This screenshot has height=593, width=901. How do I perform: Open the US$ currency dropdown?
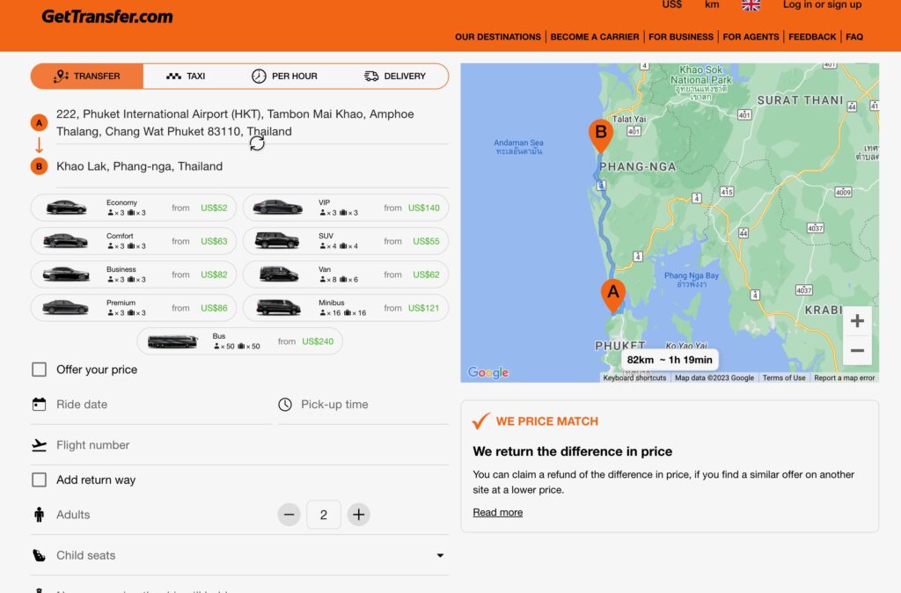tap(671, 5)
